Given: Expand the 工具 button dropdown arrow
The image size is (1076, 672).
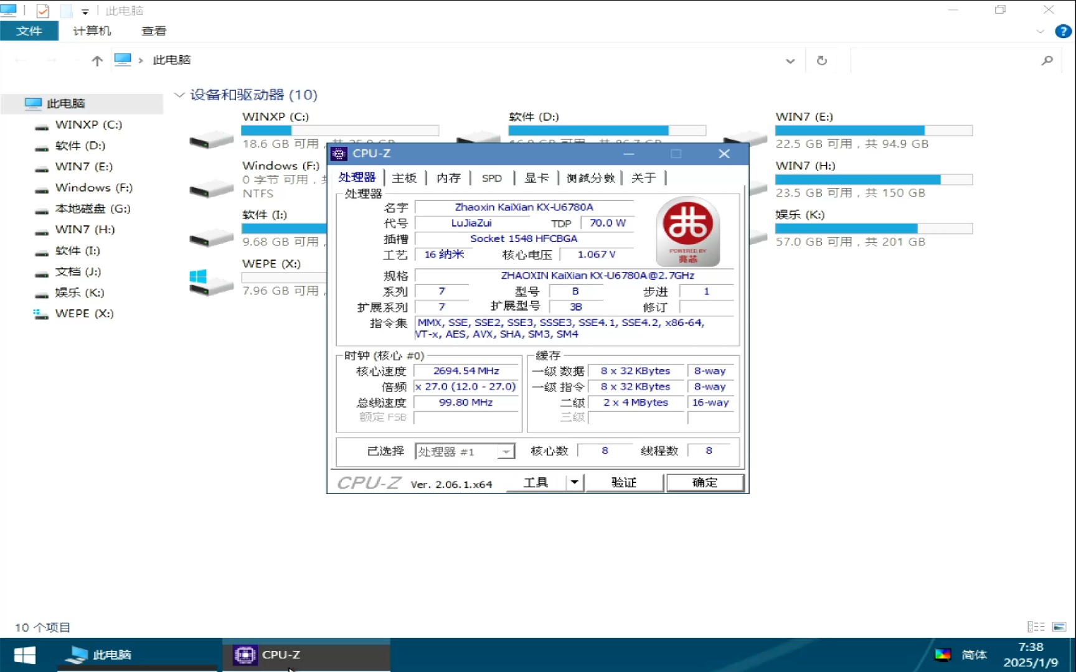Looking at the screenshot, I should (x=574, y=482).
